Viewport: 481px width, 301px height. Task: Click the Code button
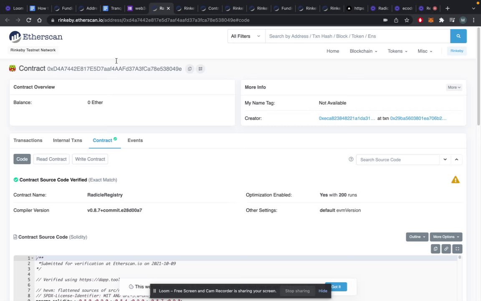pyautogui.click(x=22, y=159)
